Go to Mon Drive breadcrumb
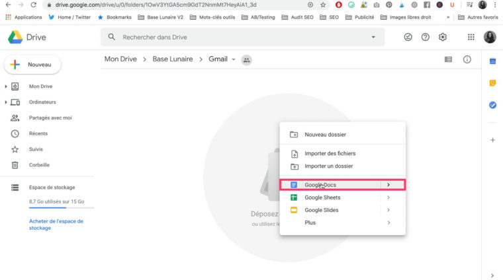Image resolution: width=503 pixels, height=280 pixels. point(120,59)
